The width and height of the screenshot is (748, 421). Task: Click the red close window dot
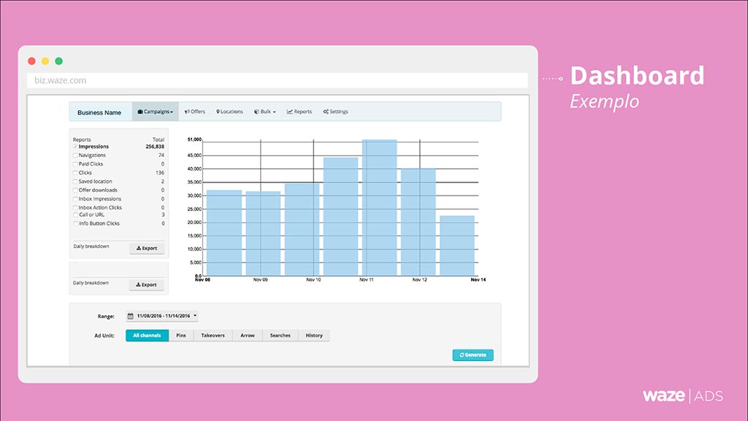tap(31, 61)
